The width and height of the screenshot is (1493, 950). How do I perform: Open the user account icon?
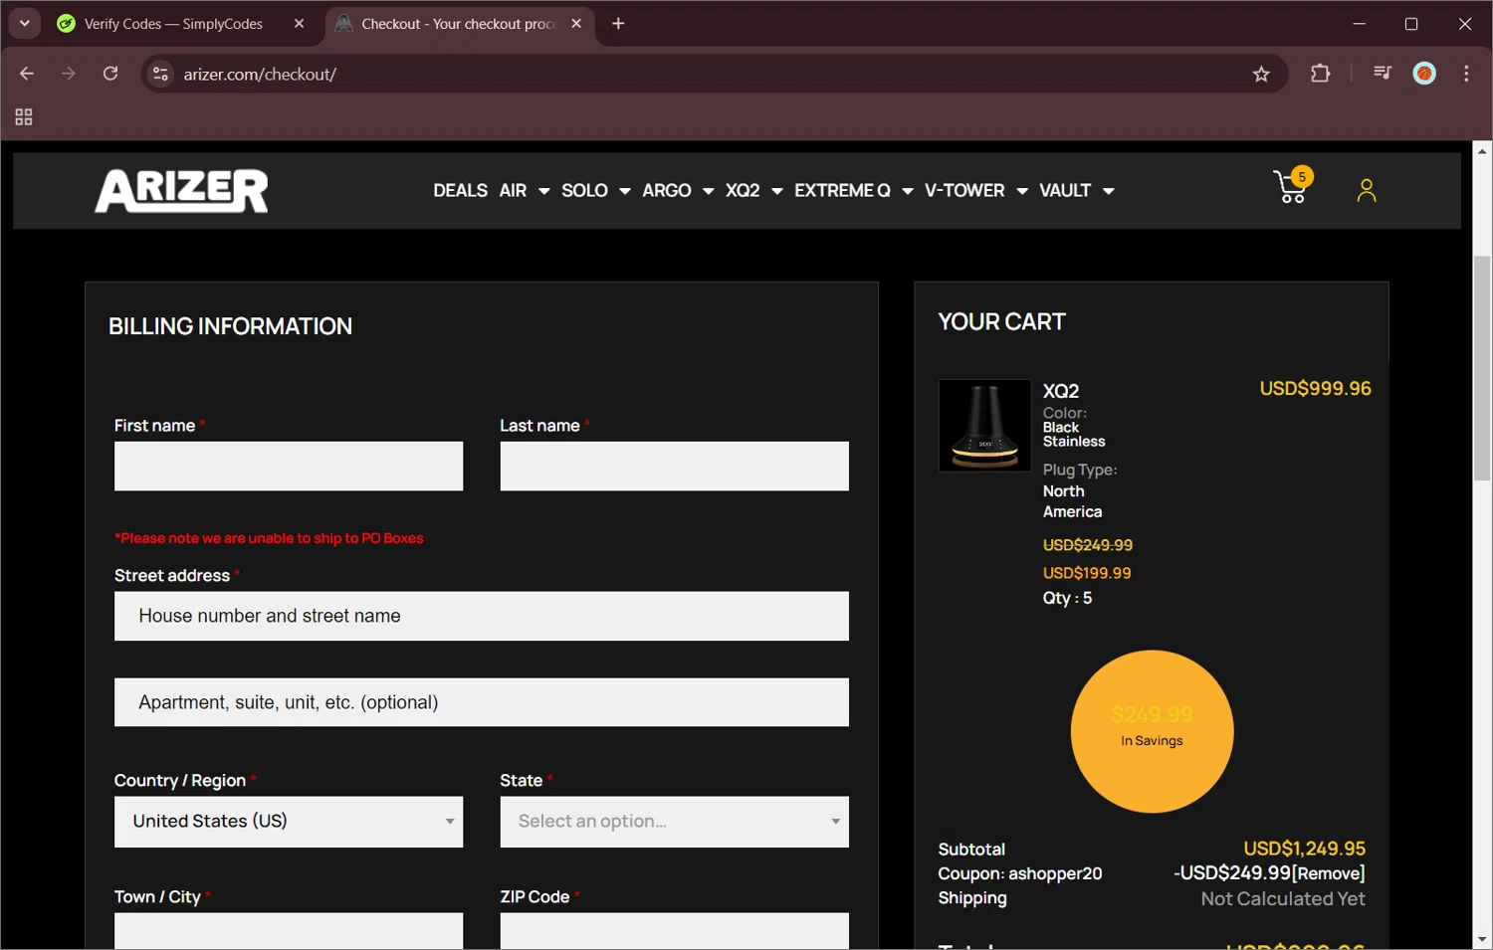click(x=1367, y=190)
